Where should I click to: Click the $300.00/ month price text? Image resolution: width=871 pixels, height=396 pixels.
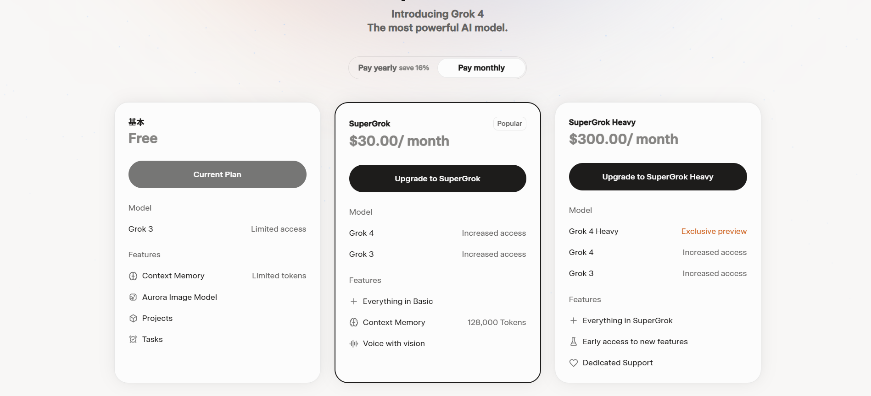point(623,139)
